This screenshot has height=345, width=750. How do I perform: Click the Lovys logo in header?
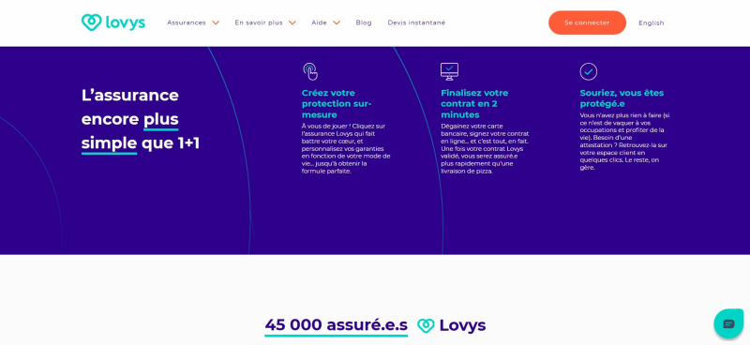point(113,22)
